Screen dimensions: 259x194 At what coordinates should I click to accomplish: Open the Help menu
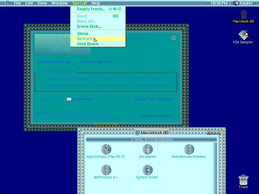pyautogui.click(x=96, y=3)
